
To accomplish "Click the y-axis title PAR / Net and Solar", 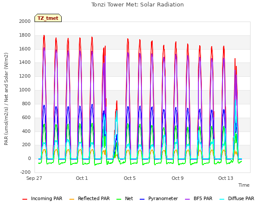I will [6, 99].
